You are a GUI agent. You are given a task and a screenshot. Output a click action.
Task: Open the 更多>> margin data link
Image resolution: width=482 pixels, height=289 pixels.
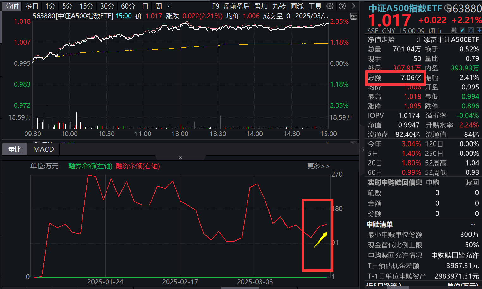(x=318, y=166)
